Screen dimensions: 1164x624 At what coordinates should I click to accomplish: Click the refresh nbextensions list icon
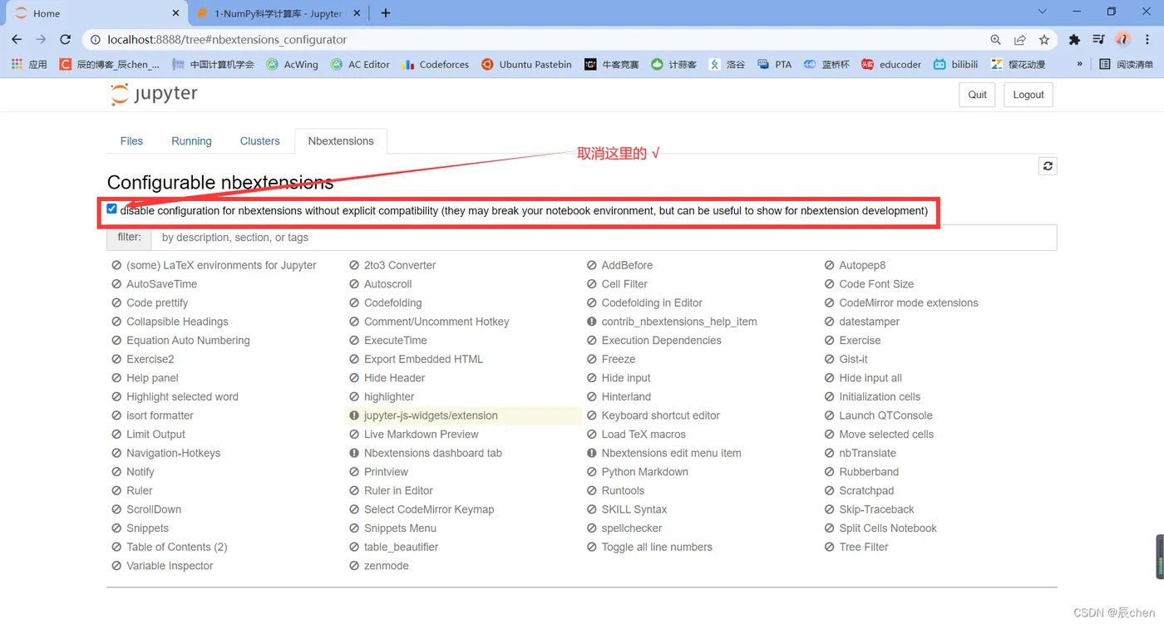[x=1048, y=166]
